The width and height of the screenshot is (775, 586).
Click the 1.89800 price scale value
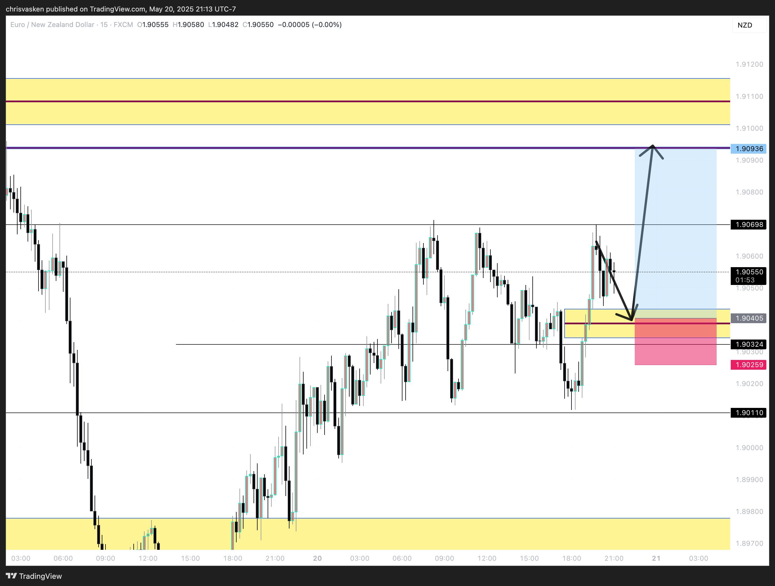tap(749, 512)
